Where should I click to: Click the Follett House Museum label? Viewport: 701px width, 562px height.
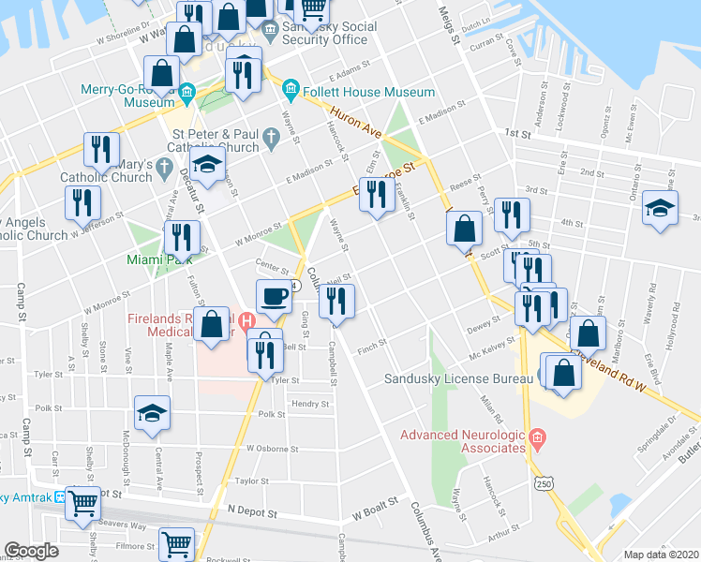[369, 92]
